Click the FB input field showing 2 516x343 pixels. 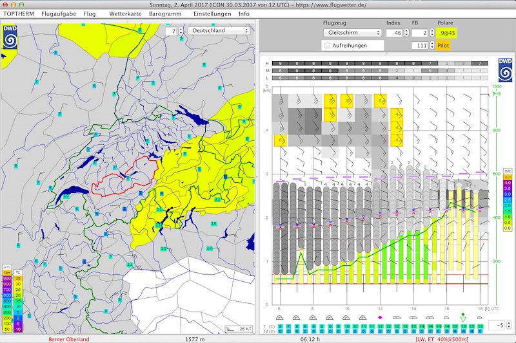[x=420, y=33]
